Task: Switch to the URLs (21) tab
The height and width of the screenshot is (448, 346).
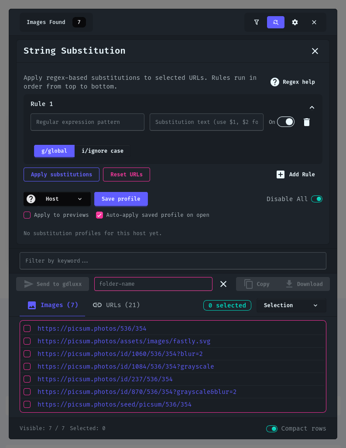Action: tap(116, 305)
